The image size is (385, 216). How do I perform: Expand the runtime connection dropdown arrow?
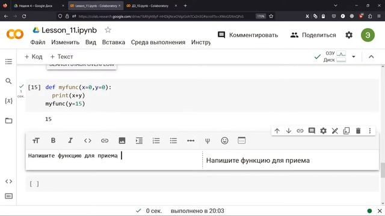[354, 56]
